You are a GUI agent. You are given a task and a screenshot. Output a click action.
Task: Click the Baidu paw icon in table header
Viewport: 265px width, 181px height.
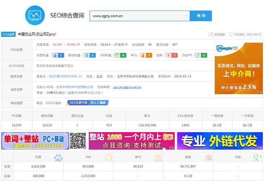(58, 157)
